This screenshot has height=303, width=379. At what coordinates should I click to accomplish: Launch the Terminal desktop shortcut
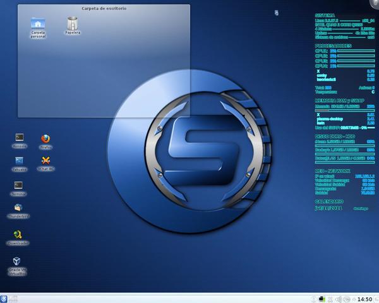(18, 189)
